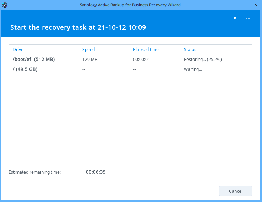Select the /boot/efi (512 MB) drive row
Image resolution: width=262 pixels, height=202 pixels.
point(34,60)
